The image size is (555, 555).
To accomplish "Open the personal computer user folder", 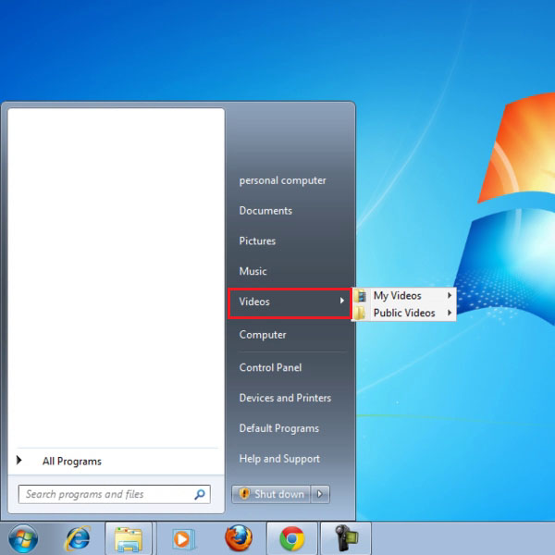I will pos(282,180).
